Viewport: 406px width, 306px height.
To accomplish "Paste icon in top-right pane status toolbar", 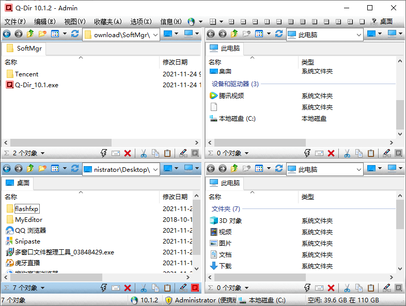I will (x=371, y=153).
